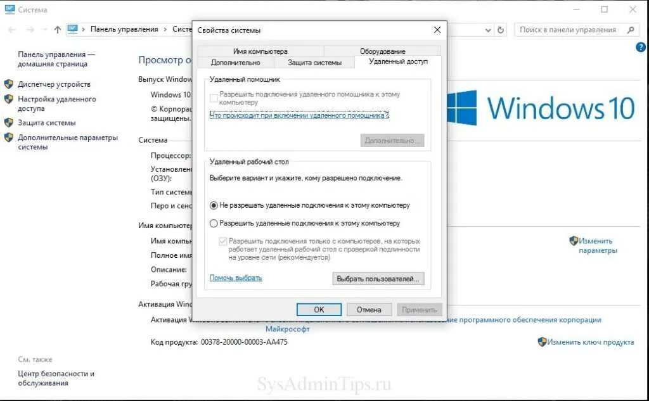Screen dimensions: 649x401
Task: Refresh the Control Panel address bar
Action: click(x=501, y=30)
